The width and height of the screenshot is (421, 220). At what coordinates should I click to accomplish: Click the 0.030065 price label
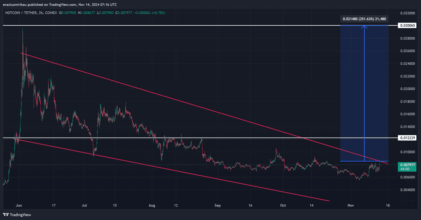408,26
